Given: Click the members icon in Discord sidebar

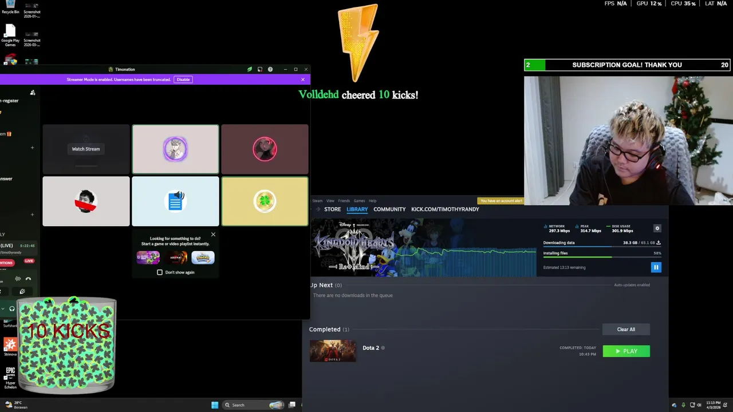Looking at the screenshot, I should (33, 92).
